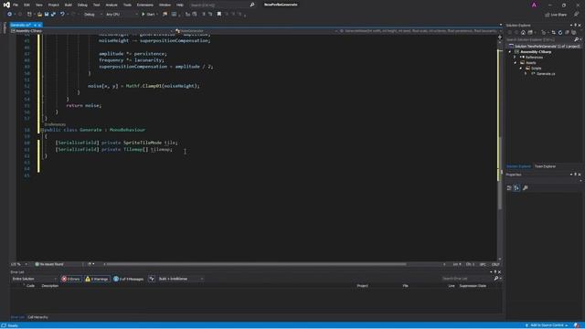The width and height of the screenshot is (585, 329).
Task: Click the background task icon in status bar
Action: tap(4, 325)
